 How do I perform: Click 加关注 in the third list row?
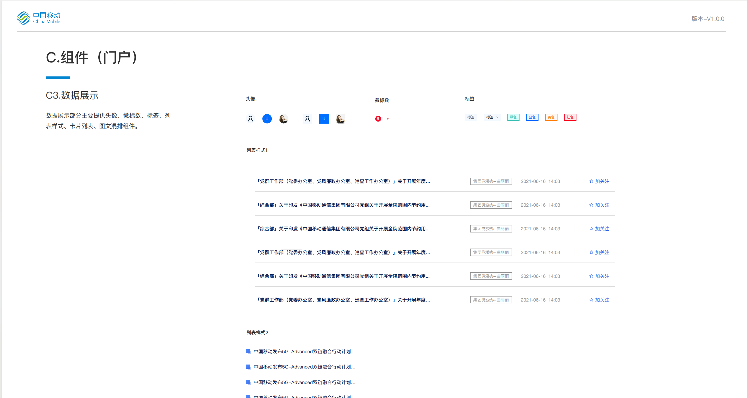(602, 229)
